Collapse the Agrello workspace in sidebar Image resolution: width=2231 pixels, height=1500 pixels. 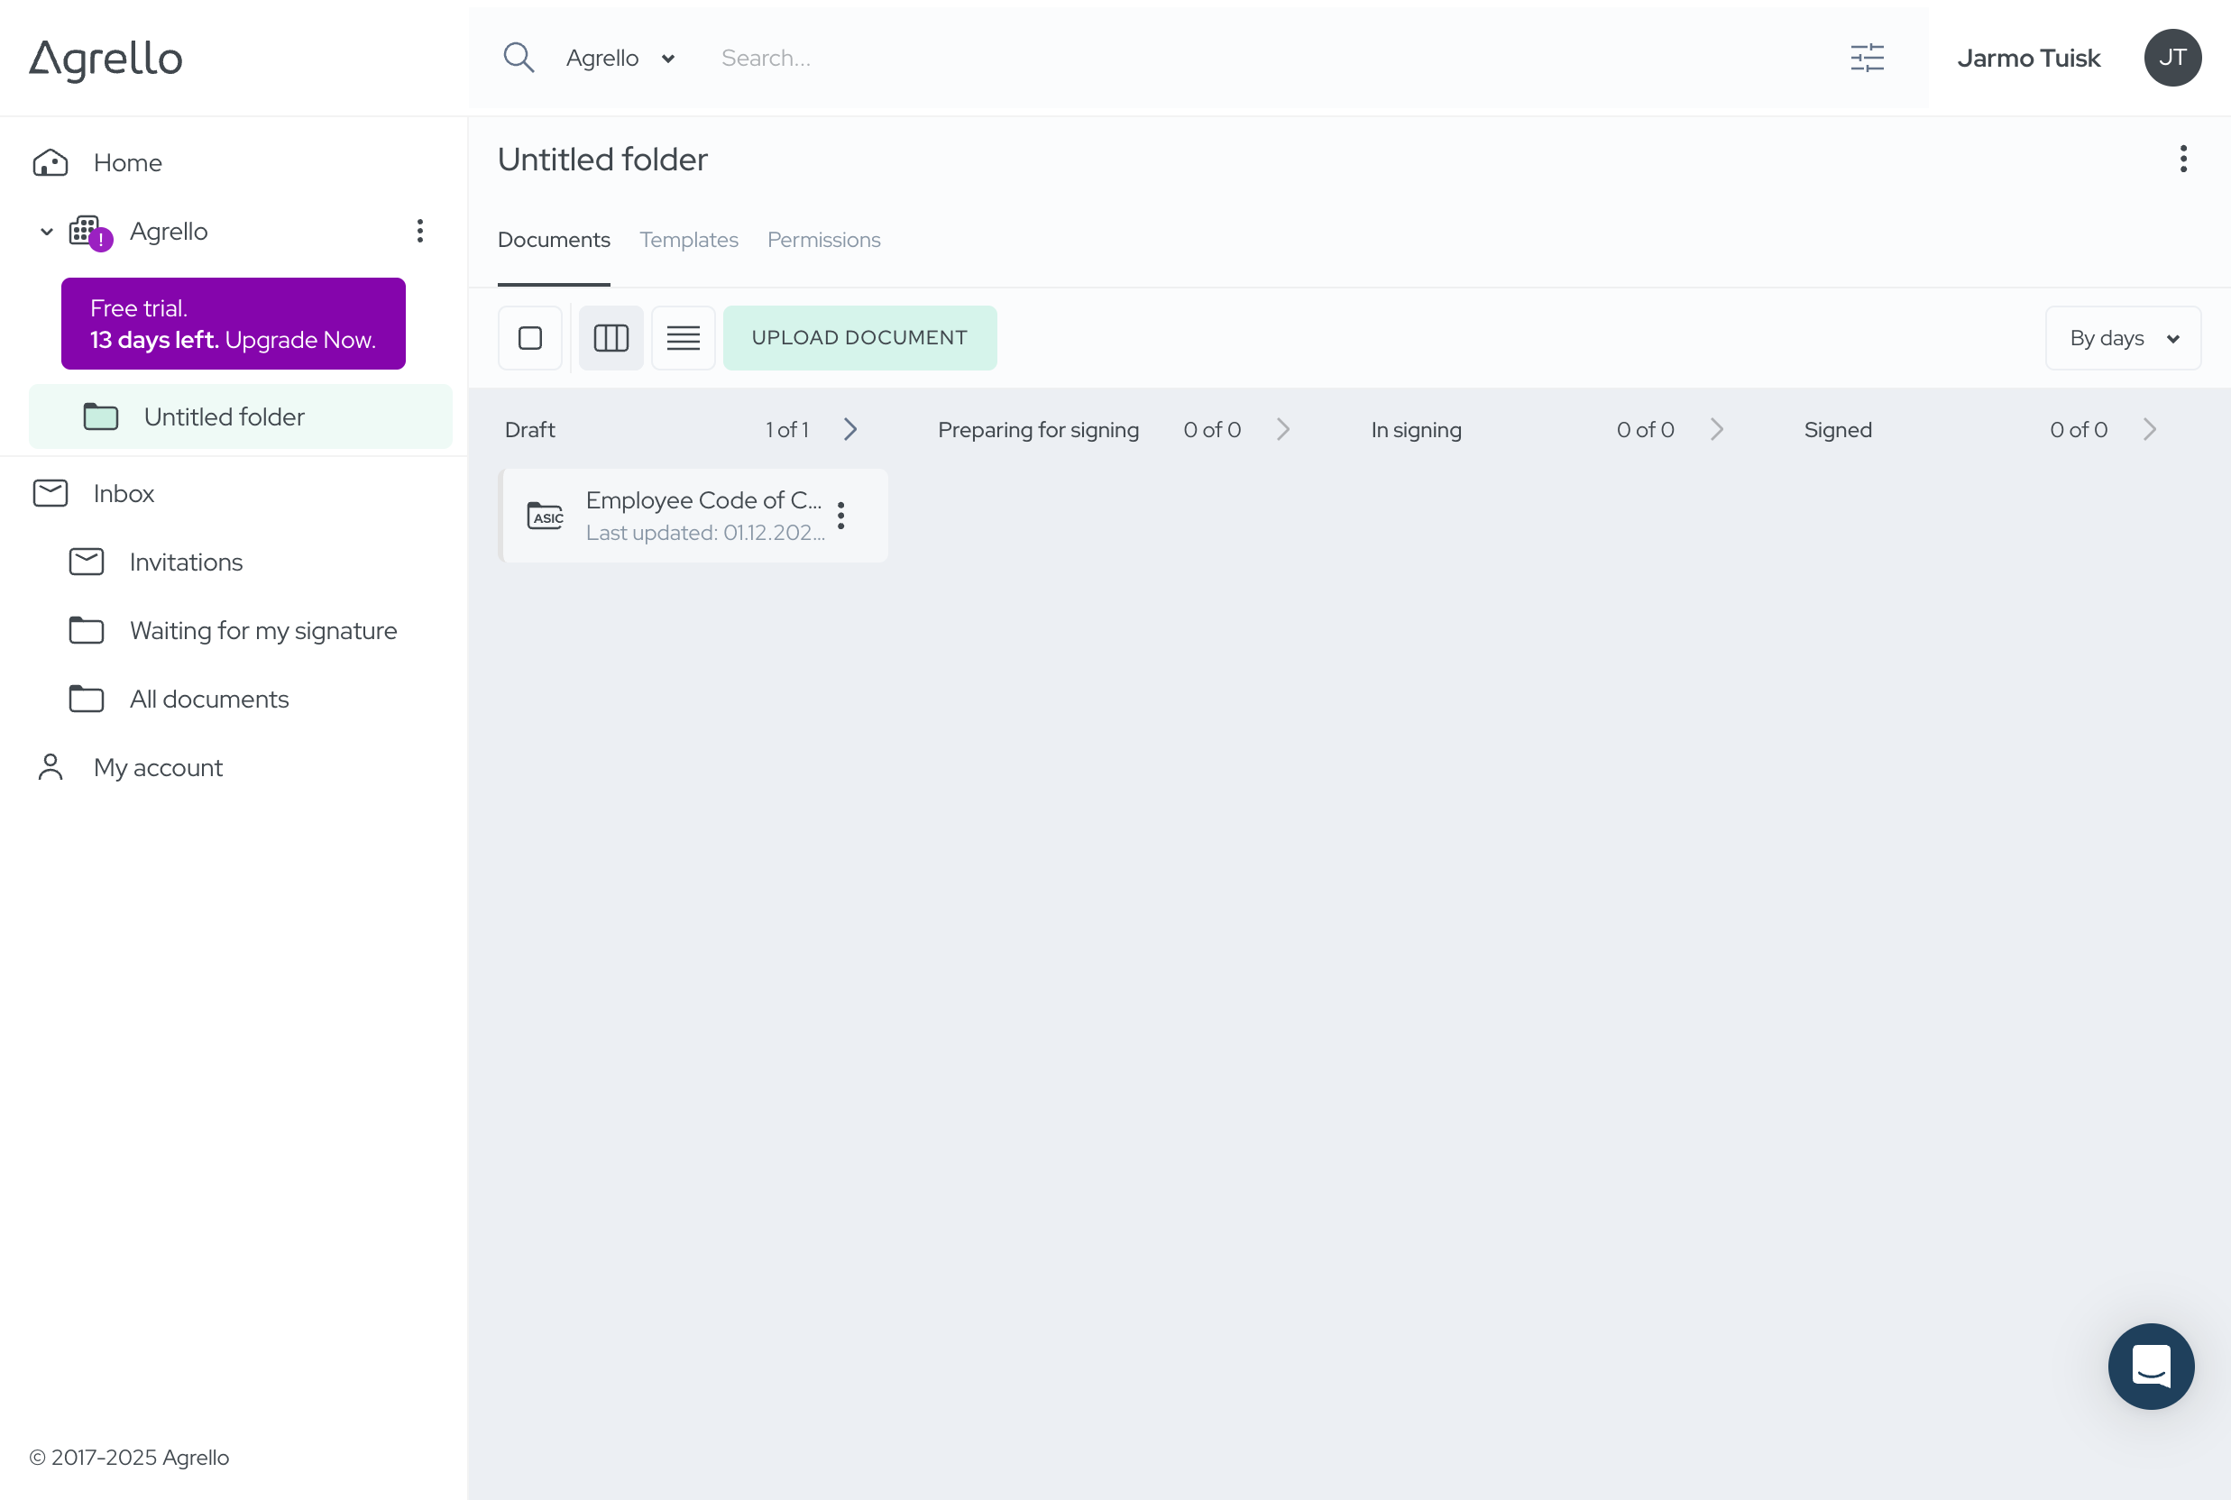[x=45, y=231]
